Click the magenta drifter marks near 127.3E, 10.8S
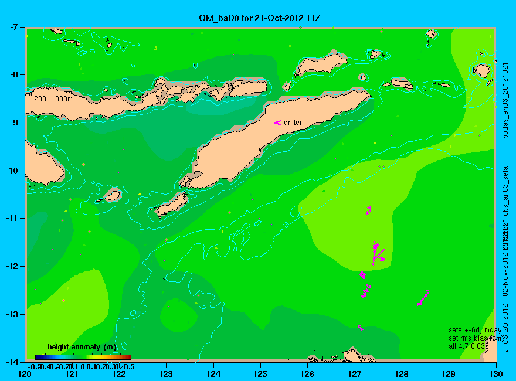 369,210
